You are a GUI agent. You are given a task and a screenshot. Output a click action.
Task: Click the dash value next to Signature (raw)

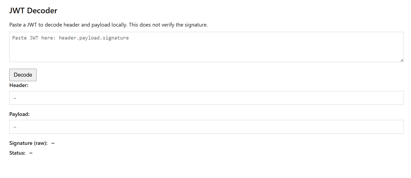click(x=53, y=143)
